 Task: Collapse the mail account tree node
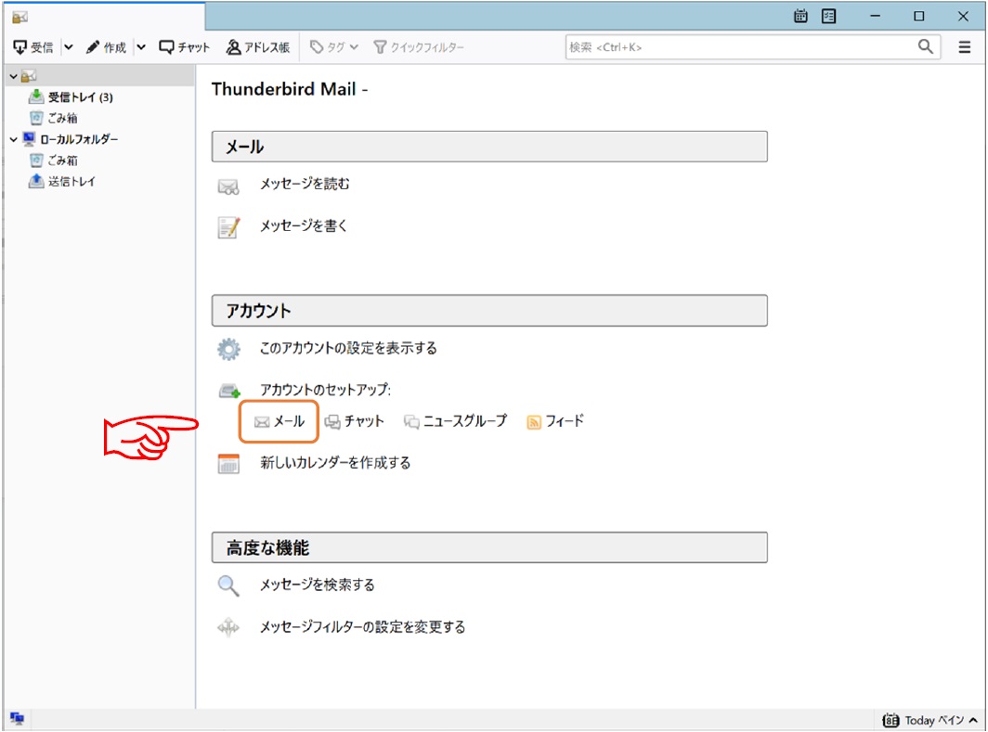[13, 76]
